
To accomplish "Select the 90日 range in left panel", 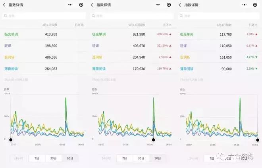I will point(70,158).
